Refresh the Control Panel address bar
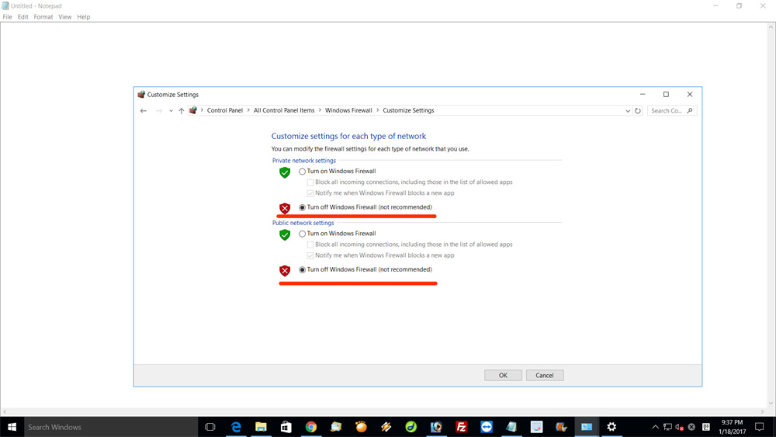This screenshot has width=776, height=437. pyautogui.click(x=638, y=111)
